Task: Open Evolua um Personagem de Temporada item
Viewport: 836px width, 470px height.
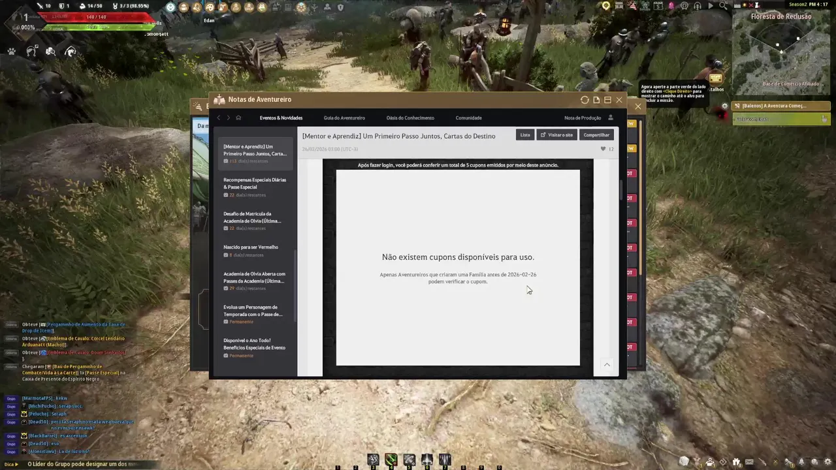Action: point(255,314)
